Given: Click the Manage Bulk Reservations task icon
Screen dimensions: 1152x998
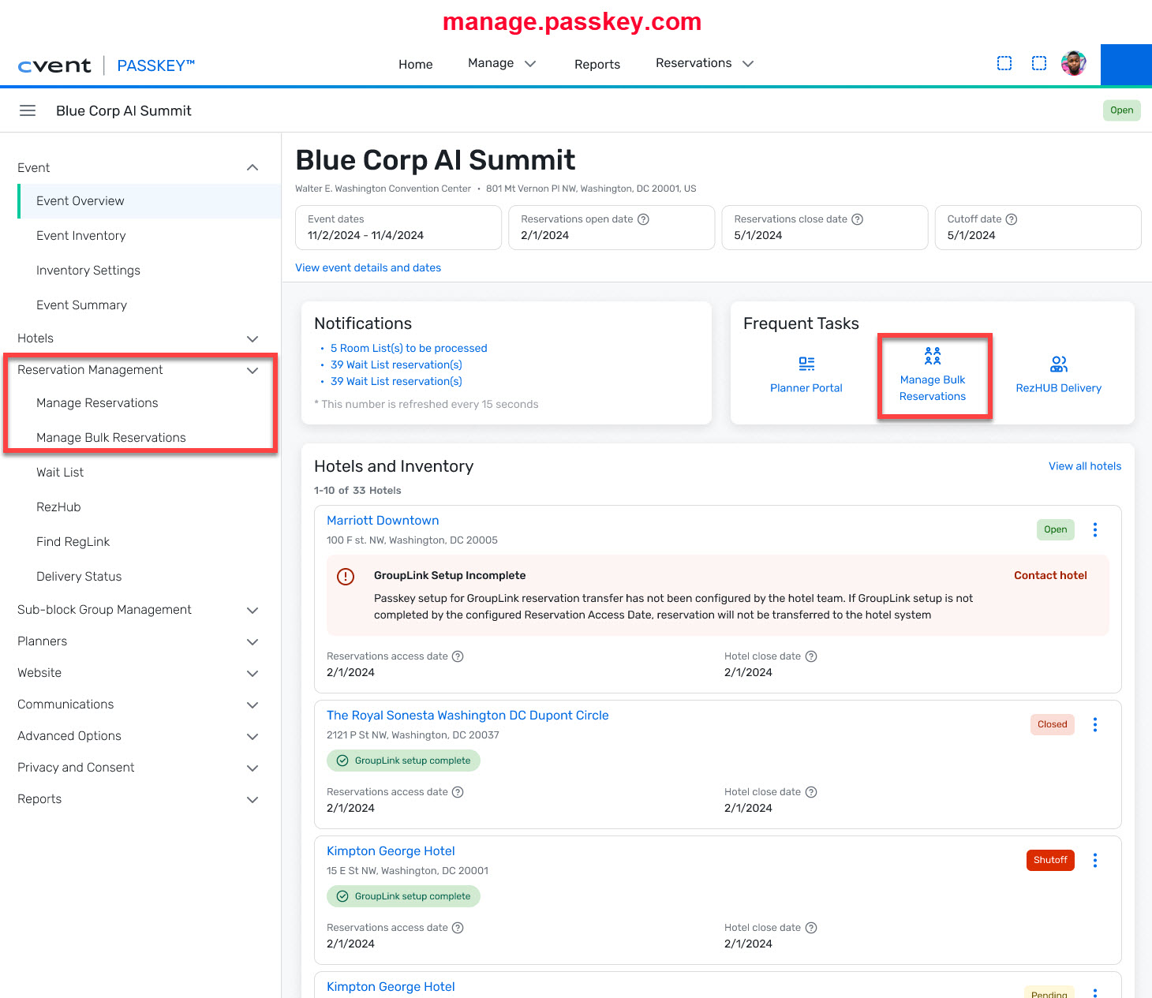Looking at the screenshot, I should 933,357.
